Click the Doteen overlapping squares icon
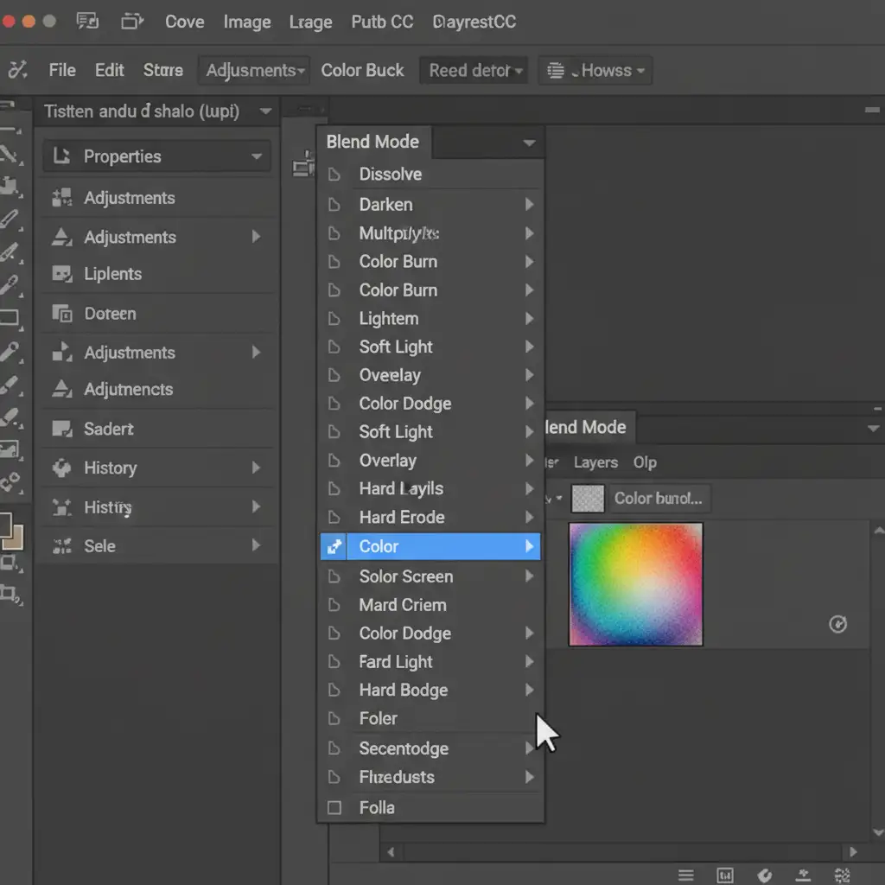The width and height of the screenshot is (885, 885). tap(61, 314)
